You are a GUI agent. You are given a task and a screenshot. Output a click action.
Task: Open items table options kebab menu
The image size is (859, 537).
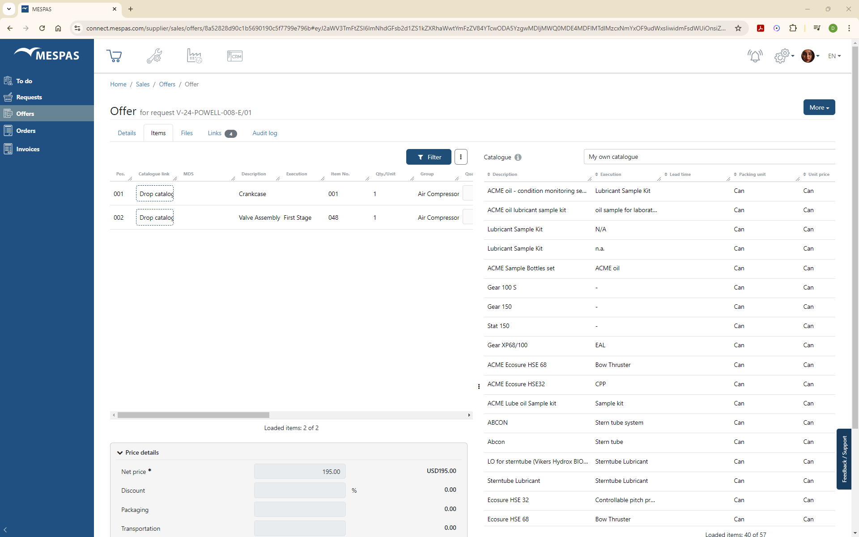click(461, 157)
